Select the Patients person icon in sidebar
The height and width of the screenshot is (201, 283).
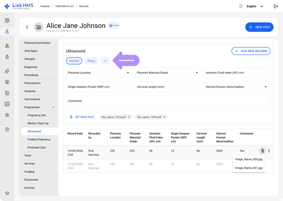click(x=7, y=31)
